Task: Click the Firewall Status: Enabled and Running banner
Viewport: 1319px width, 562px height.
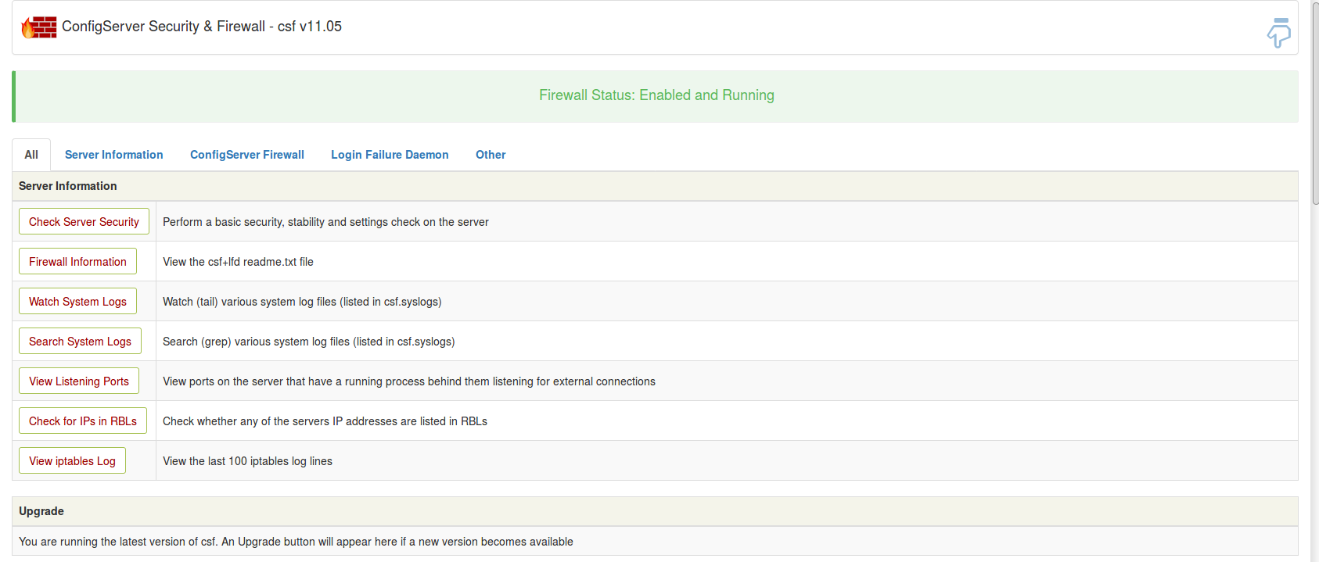Action: click(656, 96)
